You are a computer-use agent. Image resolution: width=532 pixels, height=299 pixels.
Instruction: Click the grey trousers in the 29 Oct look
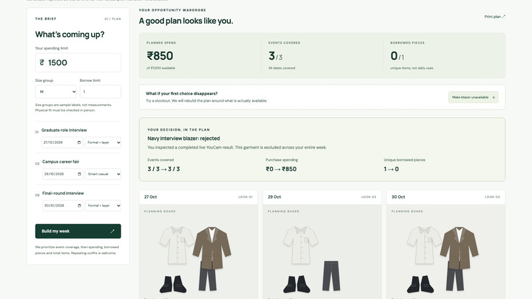point(331,276)
